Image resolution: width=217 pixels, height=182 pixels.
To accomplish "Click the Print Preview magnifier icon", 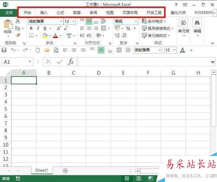I will click(56, 50).
